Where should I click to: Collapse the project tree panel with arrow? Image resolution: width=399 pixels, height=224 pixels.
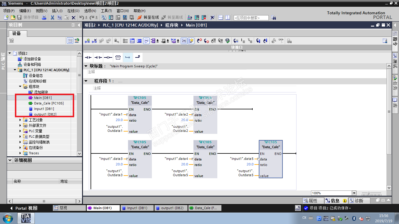(79, 25)
